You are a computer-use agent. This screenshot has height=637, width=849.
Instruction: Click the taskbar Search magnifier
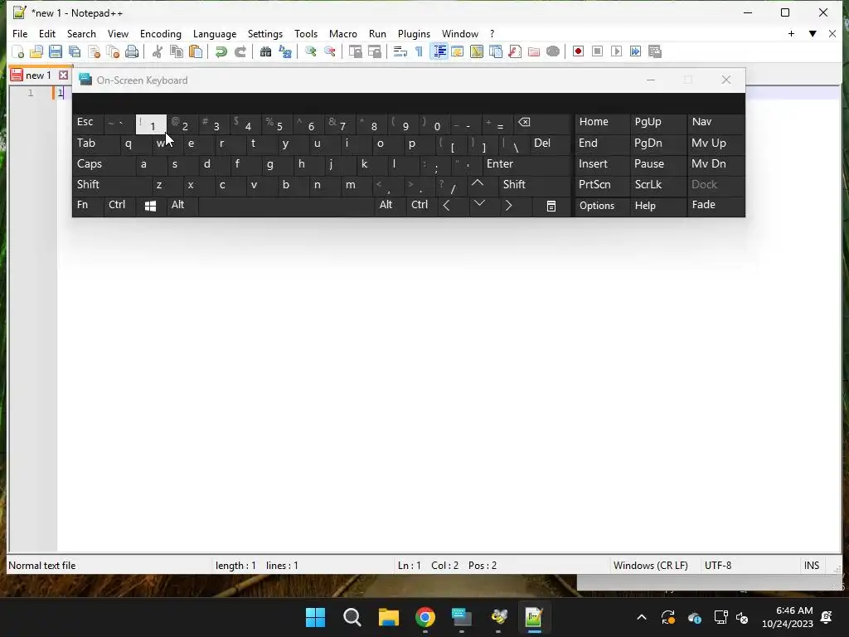coord(352,617)
